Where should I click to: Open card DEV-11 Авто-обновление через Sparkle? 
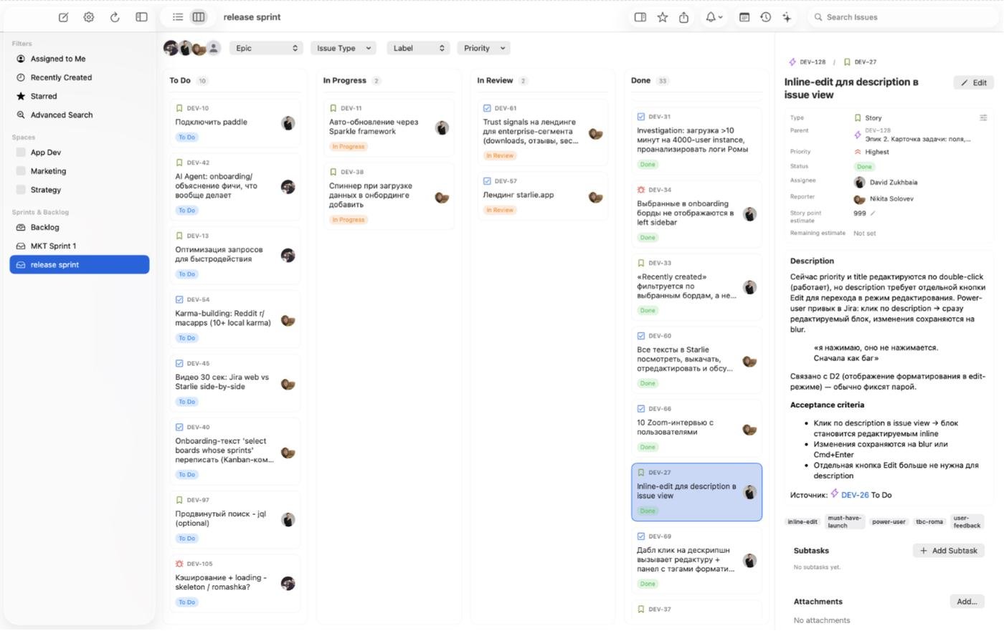click(389, 127)
